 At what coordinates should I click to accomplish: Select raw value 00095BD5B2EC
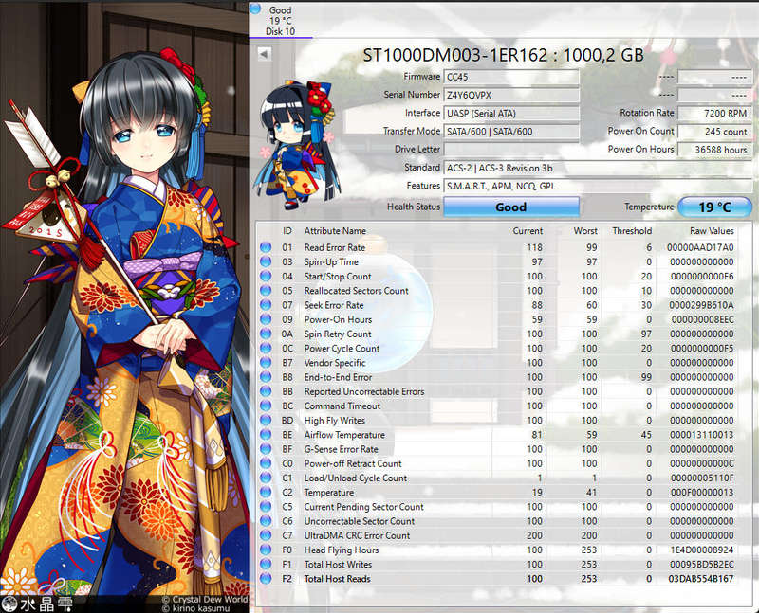coord(702,564)
